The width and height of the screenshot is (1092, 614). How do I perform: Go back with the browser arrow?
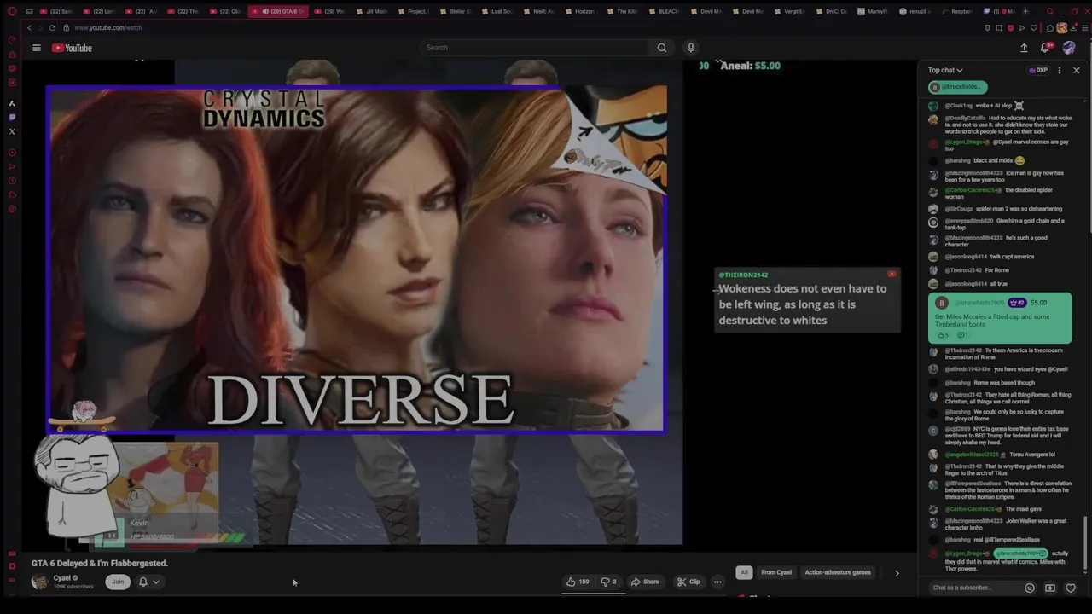pyautogui.click(x=29, y=27)
